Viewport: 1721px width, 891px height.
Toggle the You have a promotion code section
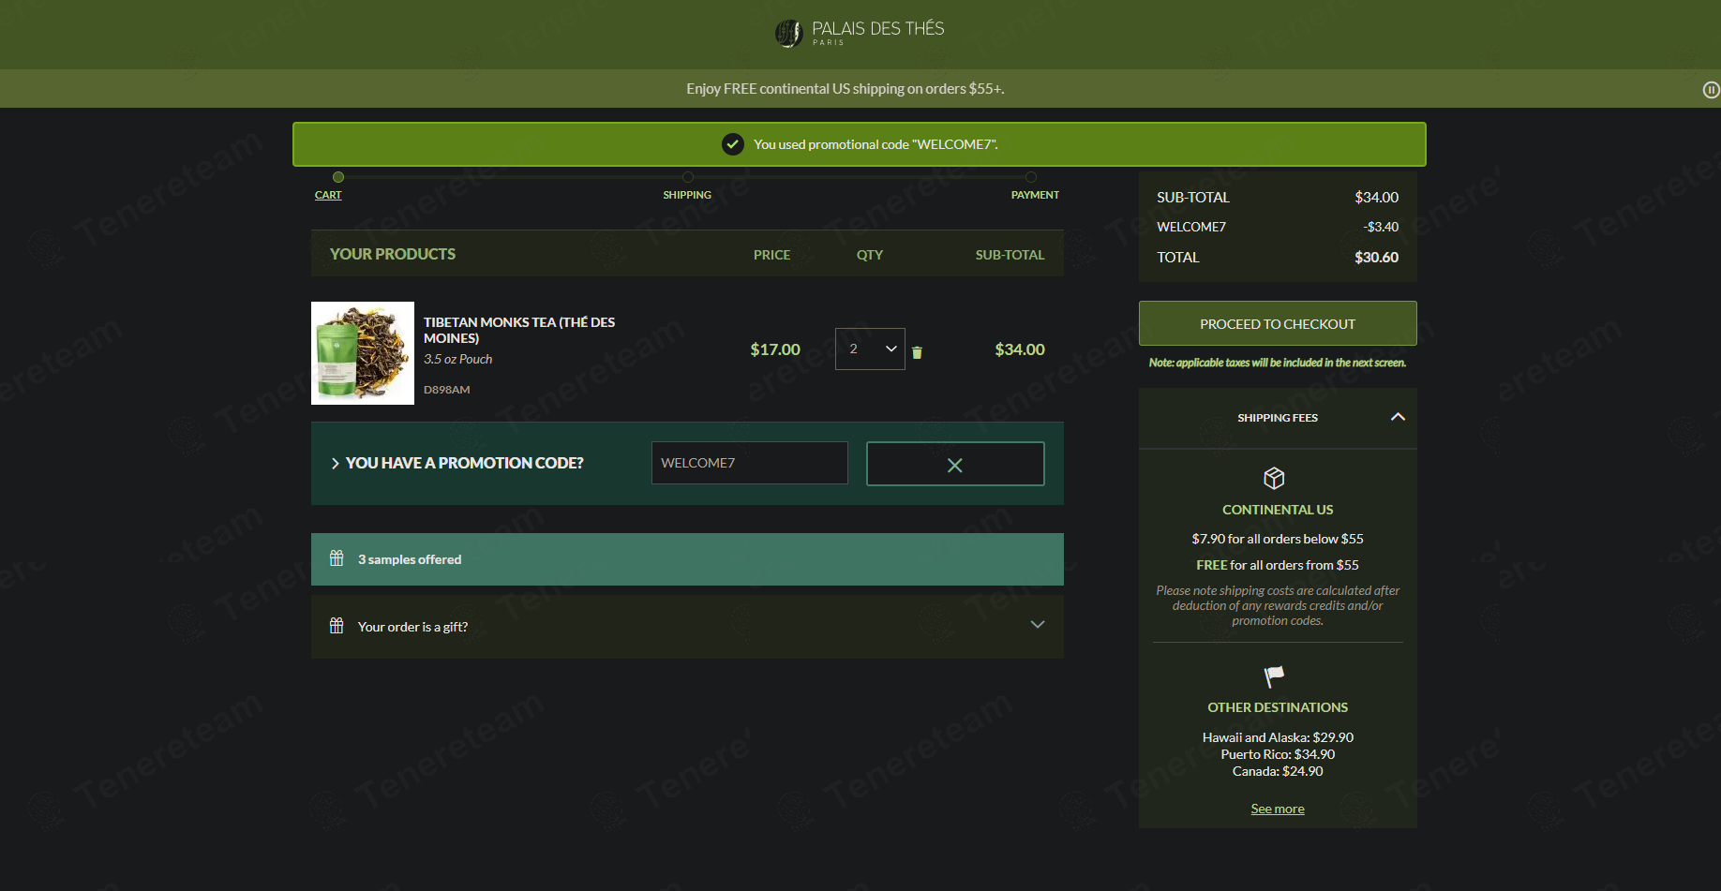(x=456, y=463)
